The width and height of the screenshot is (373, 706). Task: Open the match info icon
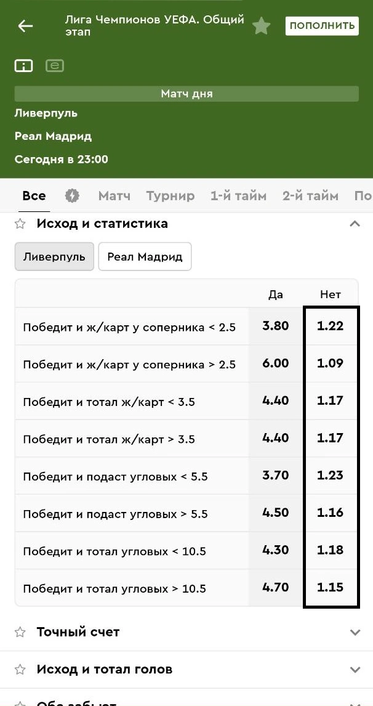[x=23, y=65]
